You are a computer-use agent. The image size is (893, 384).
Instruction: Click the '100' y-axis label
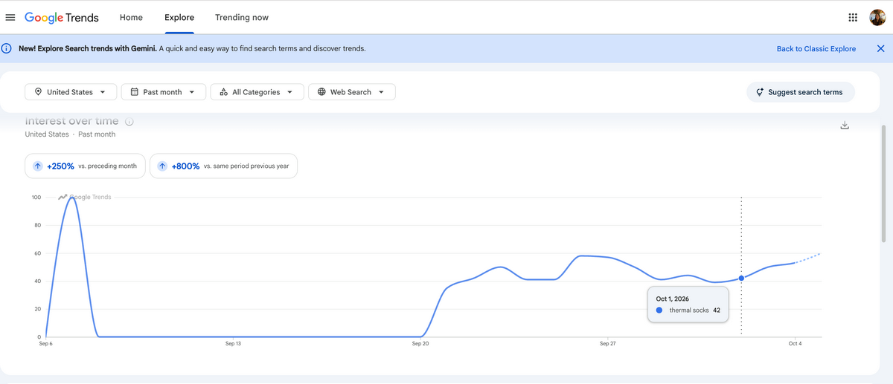[x=36, y=198]
